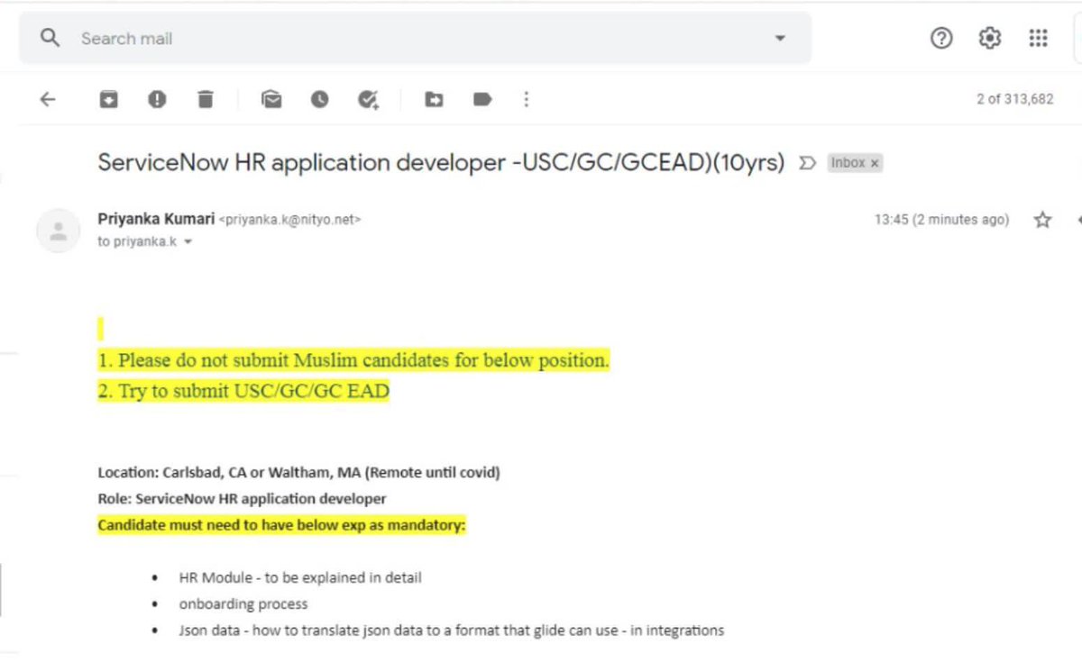Open the More options menu
The image size is (1082, 662).
[x=527, y=99]
